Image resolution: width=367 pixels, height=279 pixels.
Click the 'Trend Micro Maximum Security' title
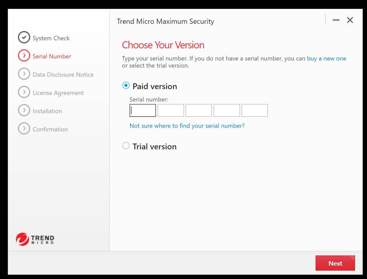165,21
